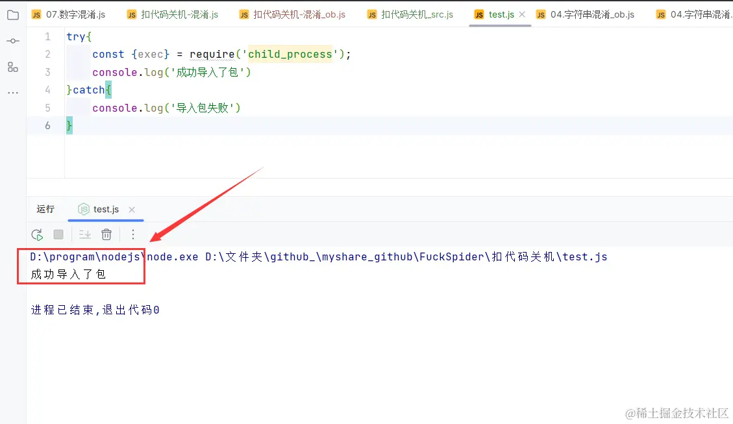Click the catch keyword on line 4

[89, 90]
